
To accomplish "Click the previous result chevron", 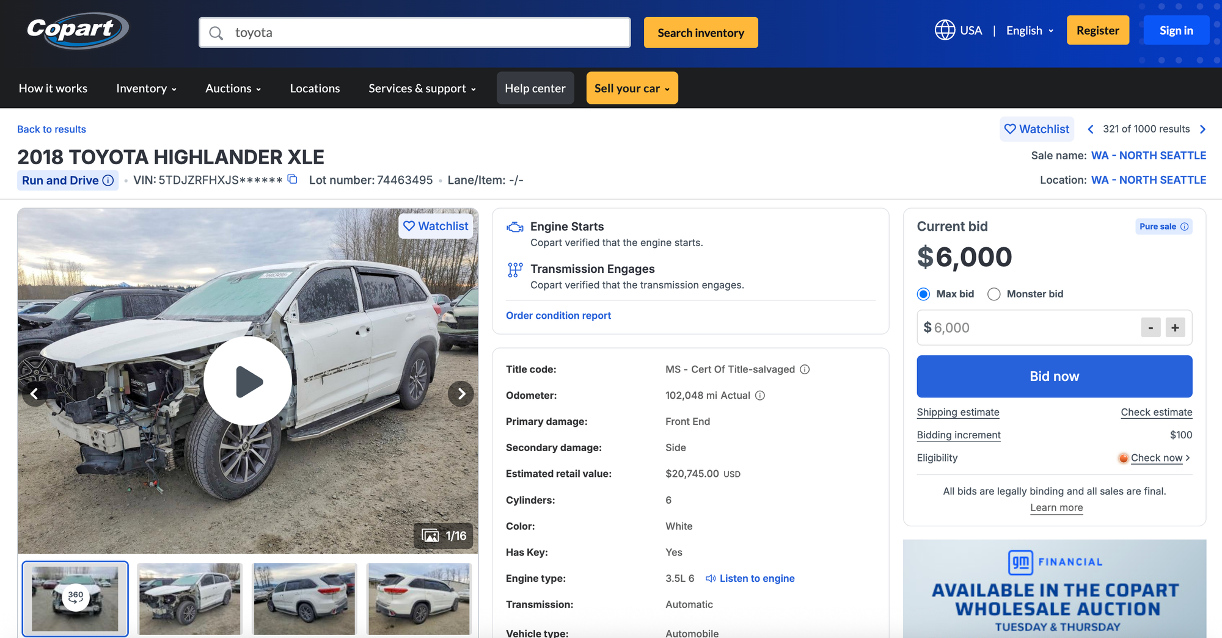I will click(x=1091, y=129).
